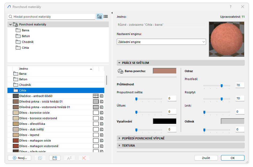Collapse the Povrchové materiály tree root
The height and width of the screenshot is (167, 253).
tap(10, 25)
